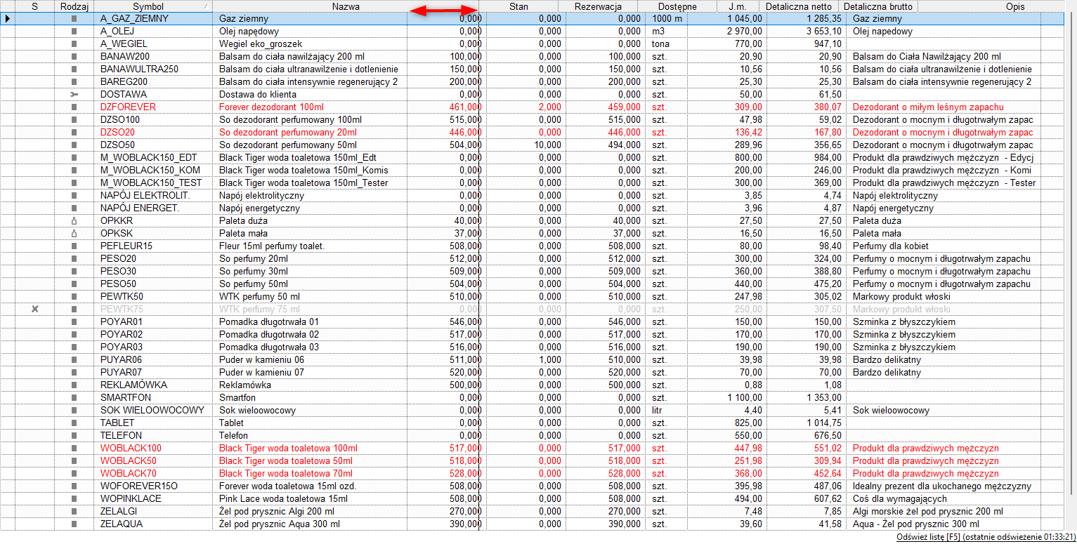Click the X status mark for PEWTK75
This screenshot has height=544, width=1077.
tap(34, 309)
